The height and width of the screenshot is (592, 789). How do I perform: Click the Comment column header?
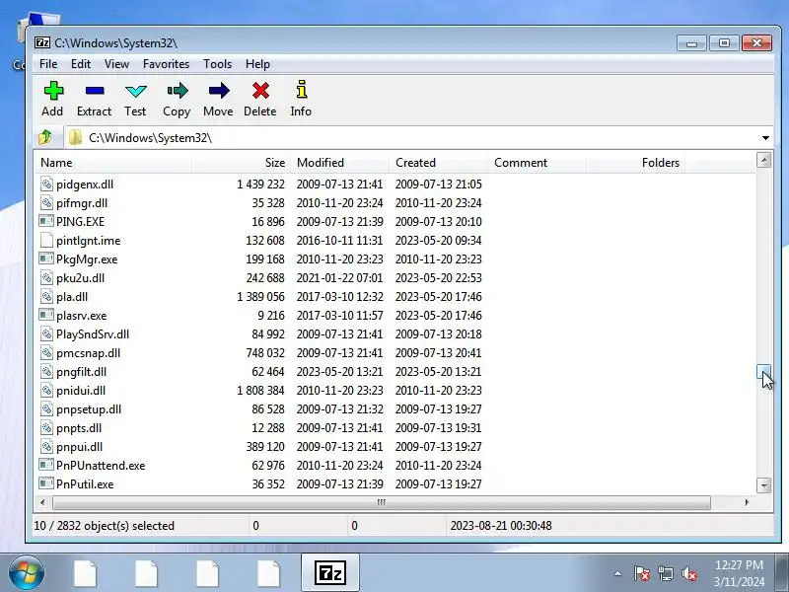tap(537, 163)
